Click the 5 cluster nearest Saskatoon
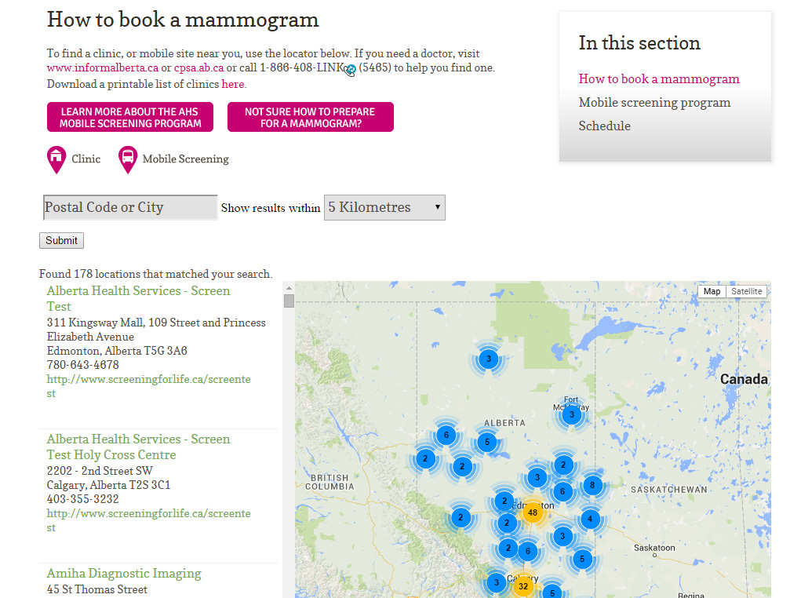801x598 pixels. click(582, 560)
